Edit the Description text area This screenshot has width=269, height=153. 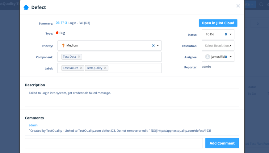click(132, 97)
